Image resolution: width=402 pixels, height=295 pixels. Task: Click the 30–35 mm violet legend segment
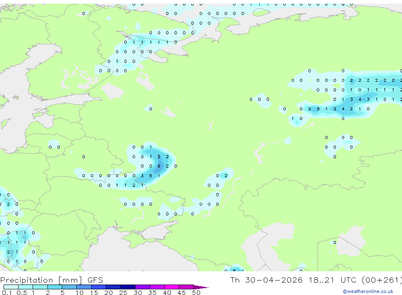click(143, 287)
